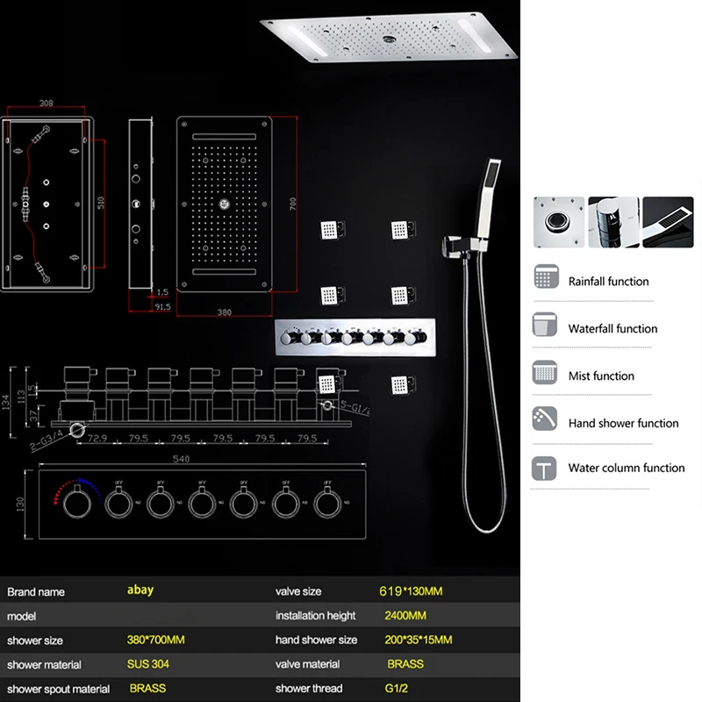Click the "72.9" spacing dimension label
Viewport: 702px width, 702px height.
point(97,438)
